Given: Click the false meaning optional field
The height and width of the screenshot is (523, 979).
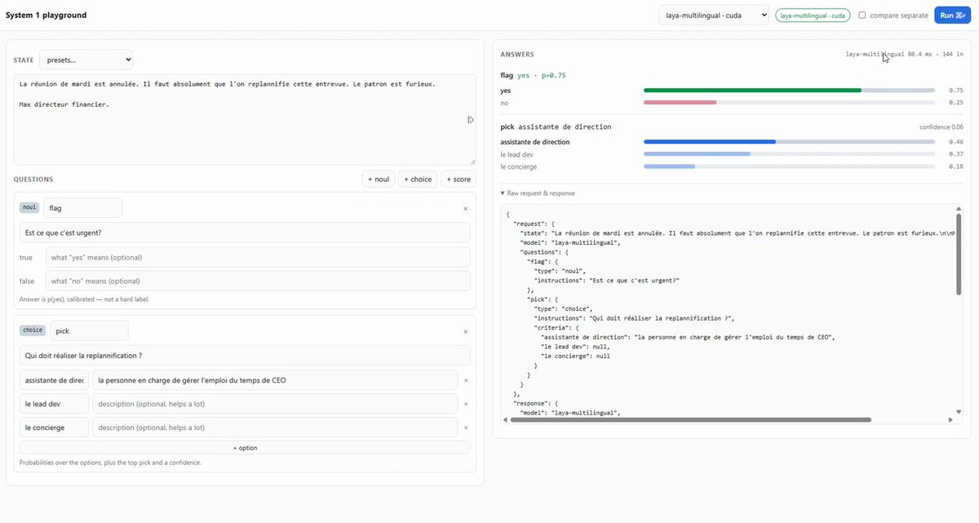Looking at the screenshot, I should (258, 281).
